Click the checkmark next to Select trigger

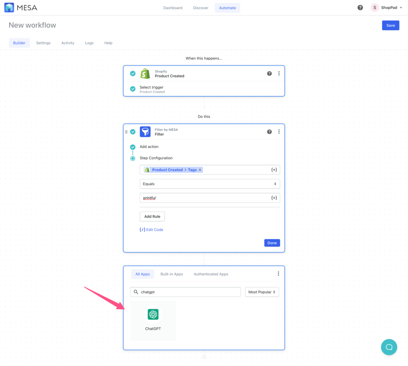(x=132, y=88)
